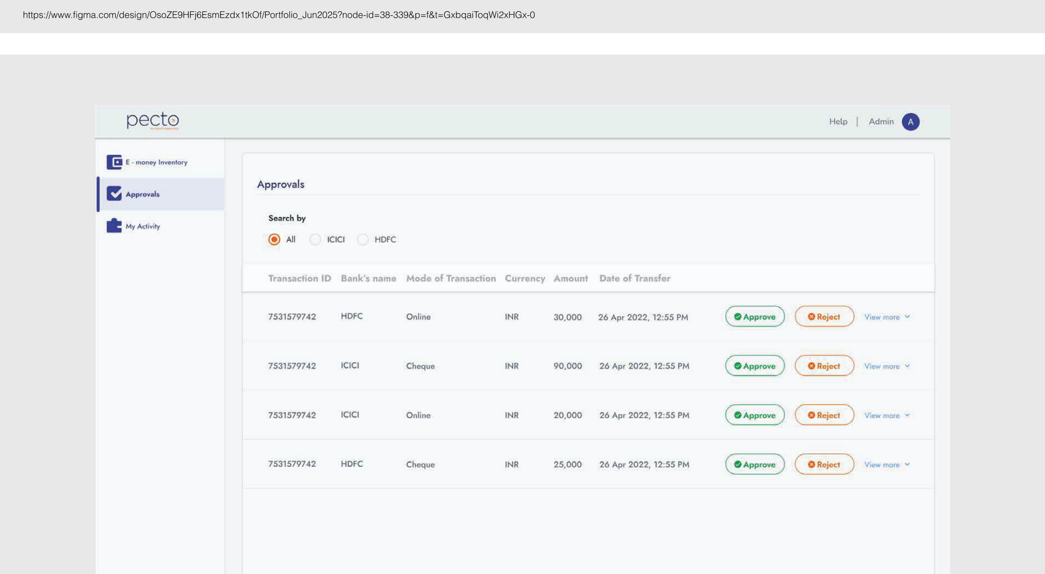Click the Figma URL in the address bar
The image size is (1045, 574).
[x=279, y=15]
